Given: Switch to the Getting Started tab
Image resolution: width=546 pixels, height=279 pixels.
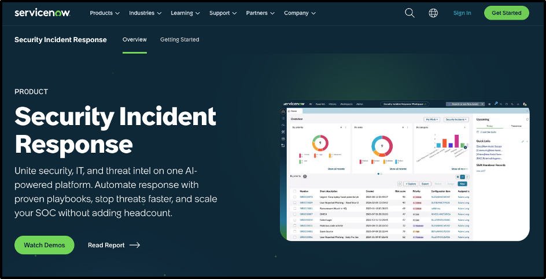Looking at the screenshot, I should pos(180,40).
